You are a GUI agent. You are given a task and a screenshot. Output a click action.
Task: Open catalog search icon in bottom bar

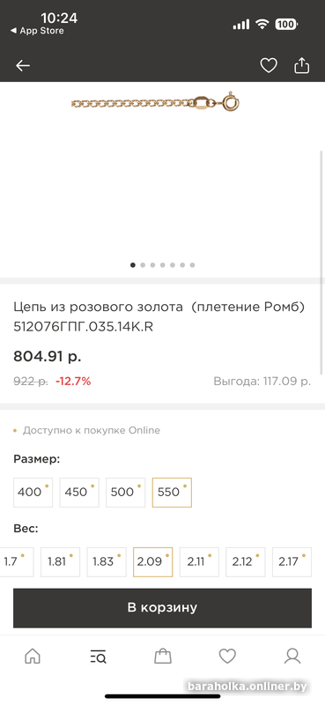click(x=98, y=657)
